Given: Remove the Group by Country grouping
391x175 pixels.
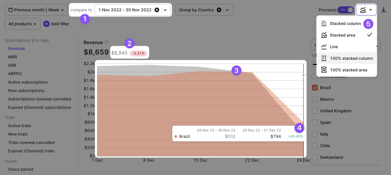Looking at the screenshot, I should pyautogui.click(x=219, y=10).
